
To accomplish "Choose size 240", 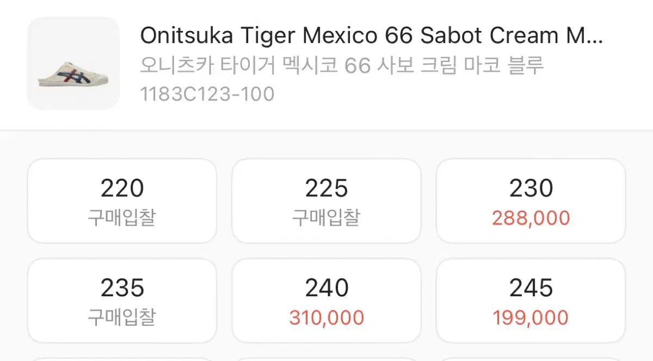I will point(326,301).
